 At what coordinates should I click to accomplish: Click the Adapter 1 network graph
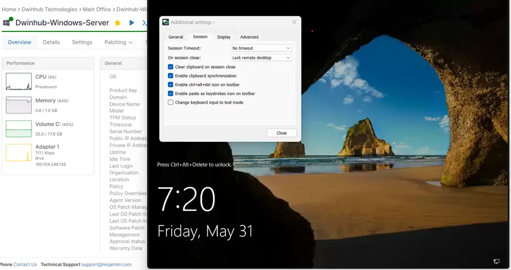[x=18, y=153]
